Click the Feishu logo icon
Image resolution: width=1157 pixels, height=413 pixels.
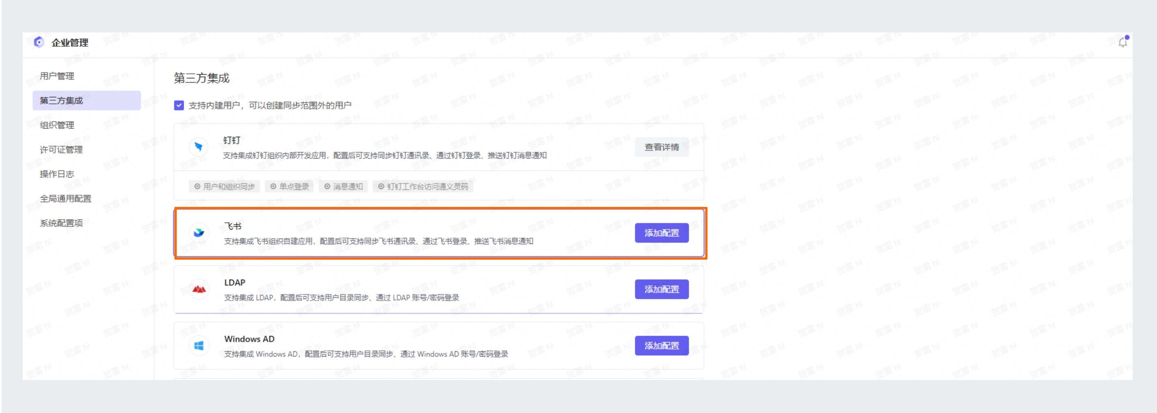point(198,233)
